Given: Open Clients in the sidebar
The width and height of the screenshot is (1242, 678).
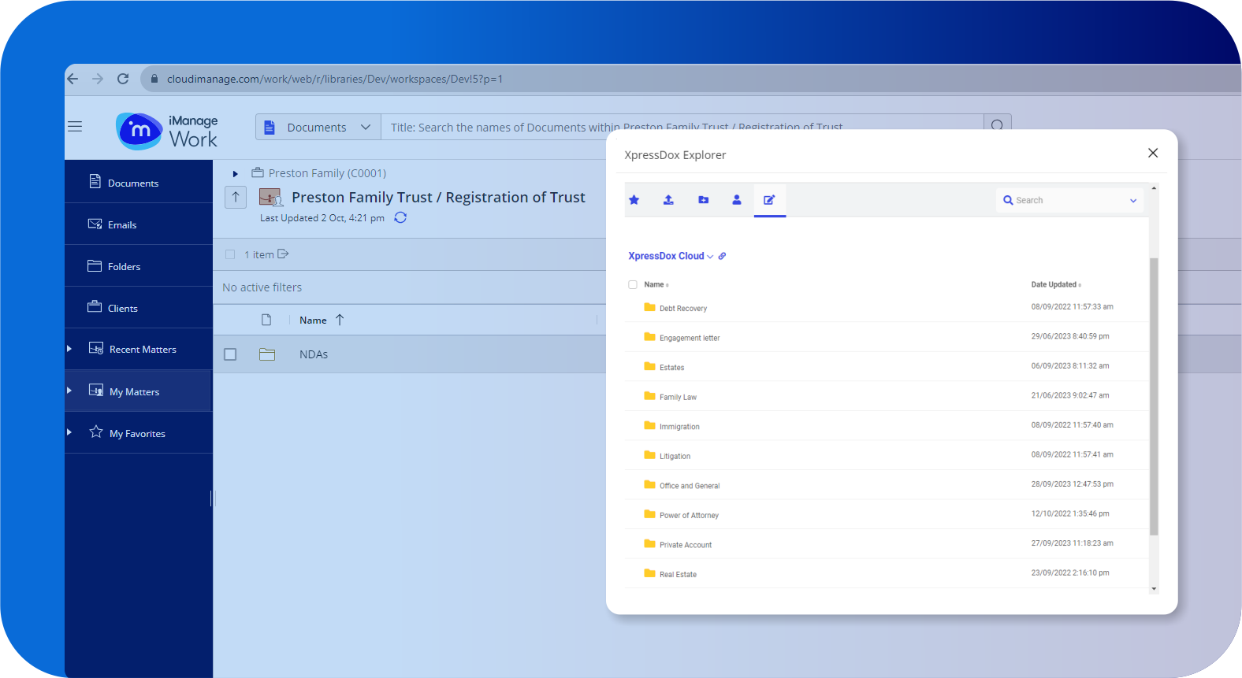Looking at the screenshot, I should [x=139, y=308].
